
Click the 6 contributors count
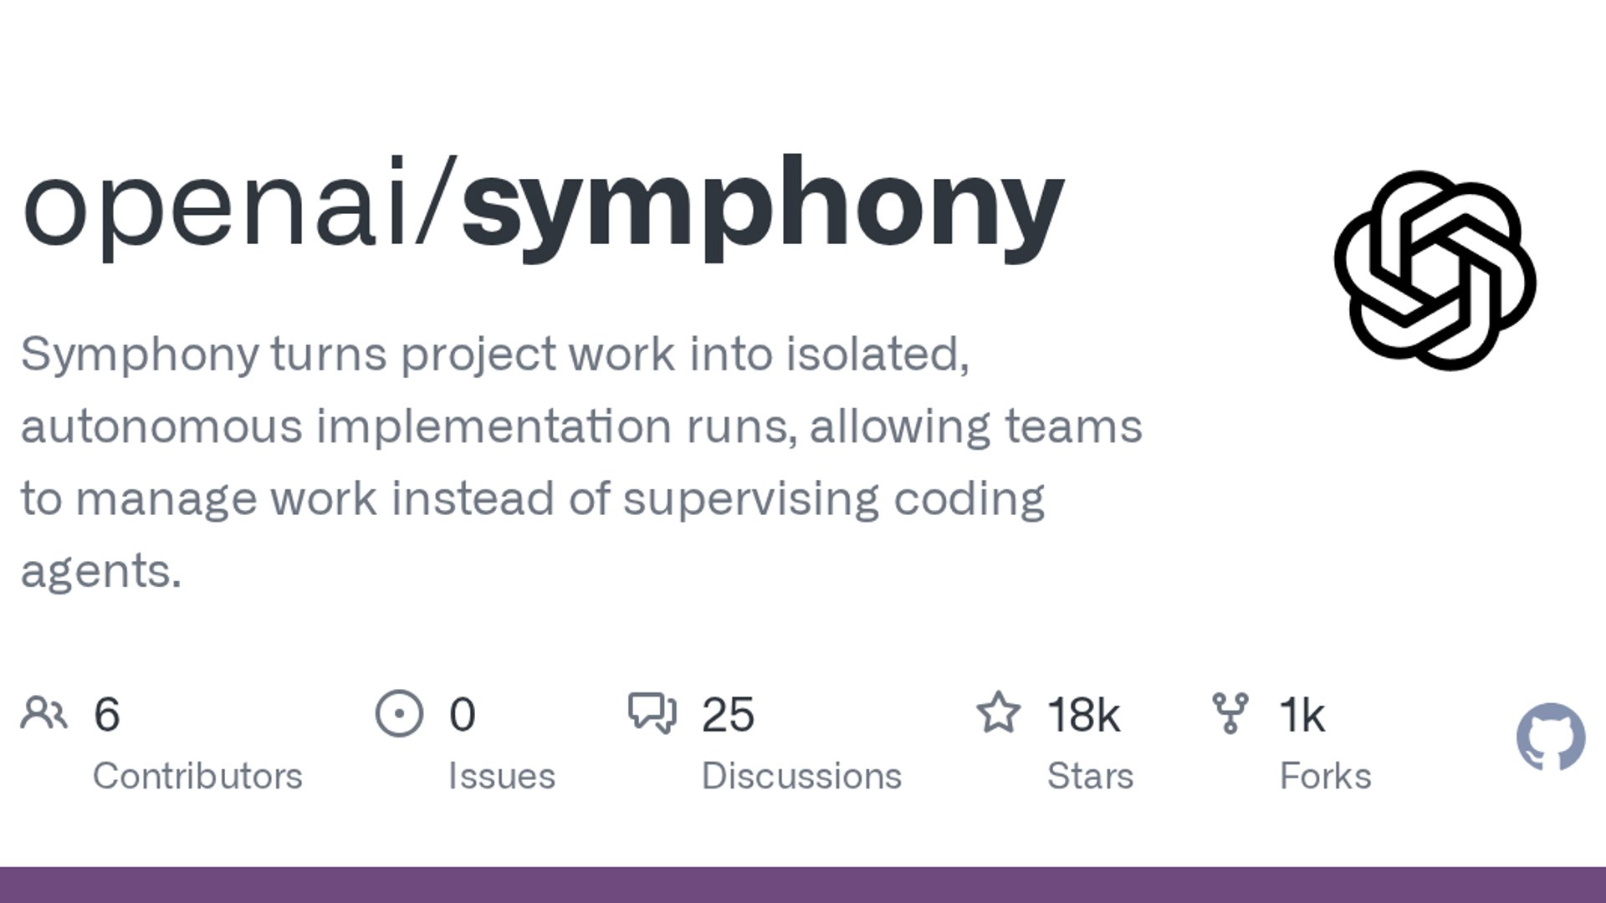[x=107, y=715]
